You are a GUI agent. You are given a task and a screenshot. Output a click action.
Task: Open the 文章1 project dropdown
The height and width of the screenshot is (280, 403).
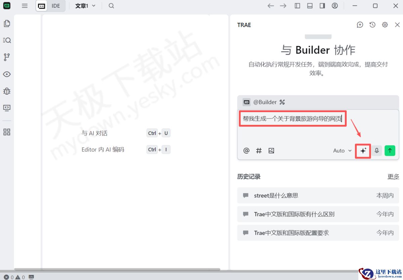tap(85, 6)
